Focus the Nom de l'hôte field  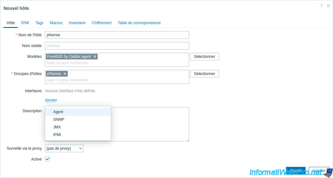tap(117, 35)
